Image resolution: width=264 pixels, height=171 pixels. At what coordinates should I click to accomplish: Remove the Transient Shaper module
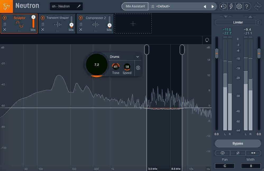[x=43, y=29]
